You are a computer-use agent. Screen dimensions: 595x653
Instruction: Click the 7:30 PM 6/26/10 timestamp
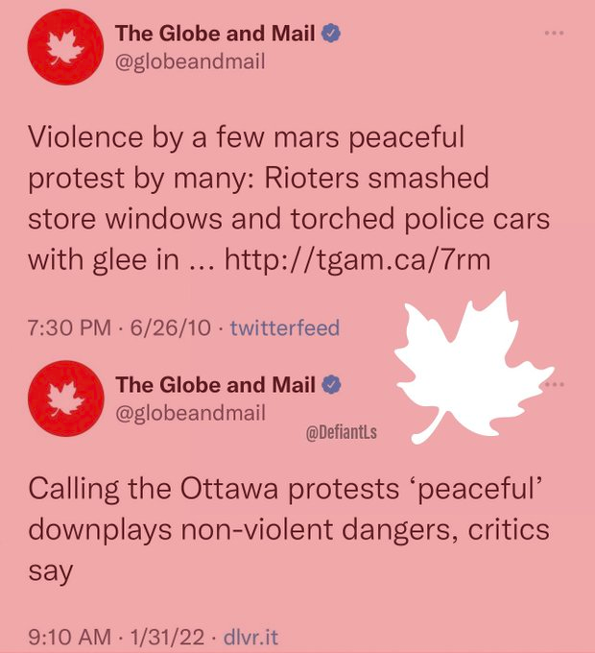119,327
